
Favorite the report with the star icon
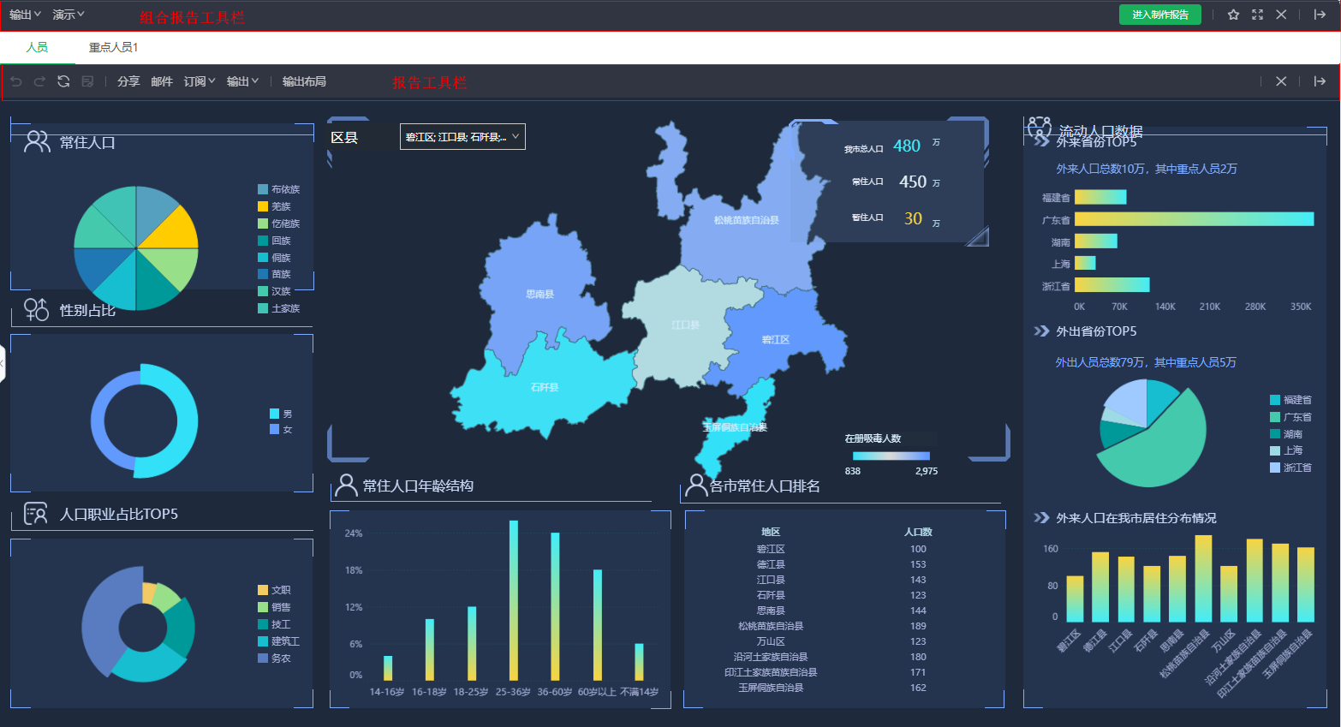[1233, 15]
